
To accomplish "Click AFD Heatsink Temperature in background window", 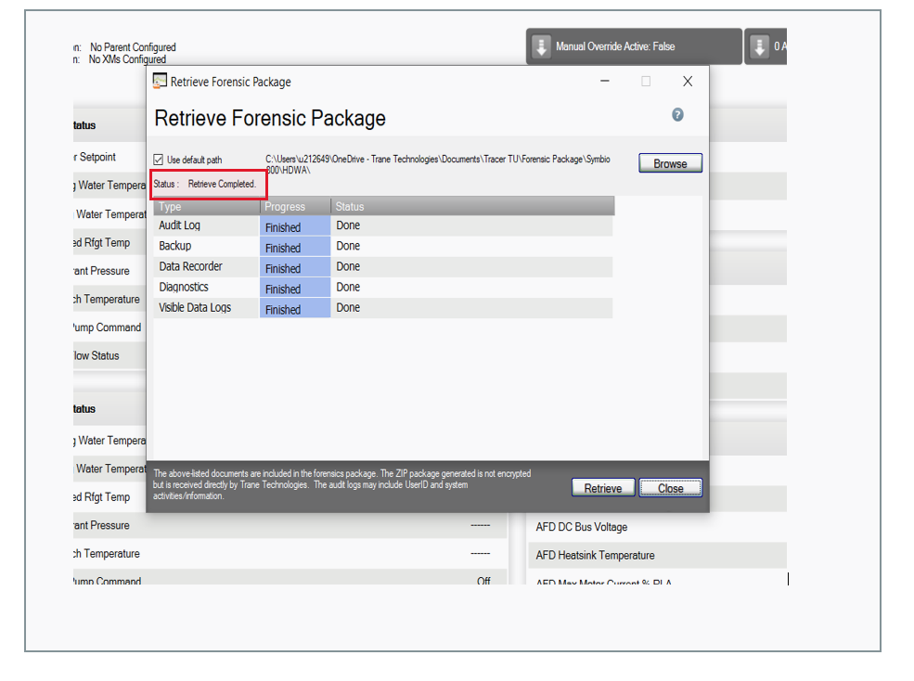I will tap(595, 555).
